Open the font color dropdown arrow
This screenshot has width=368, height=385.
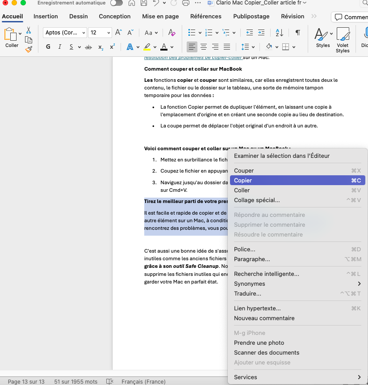point(172,47)
